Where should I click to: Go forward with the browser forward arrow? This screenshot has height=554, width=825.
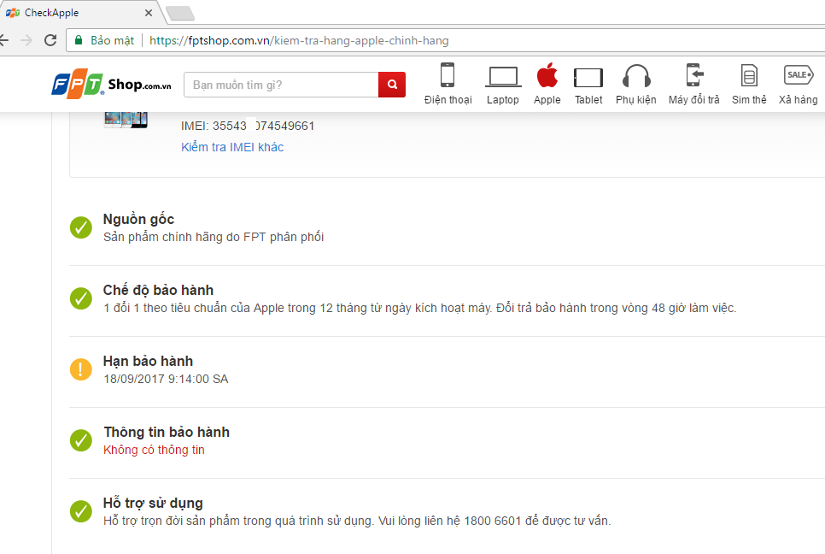(x=26, y=40)
